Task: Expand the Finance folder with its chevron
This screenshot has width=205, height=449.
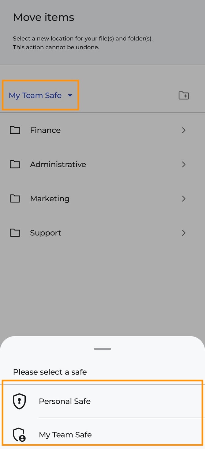Action: tap(184, 130)
